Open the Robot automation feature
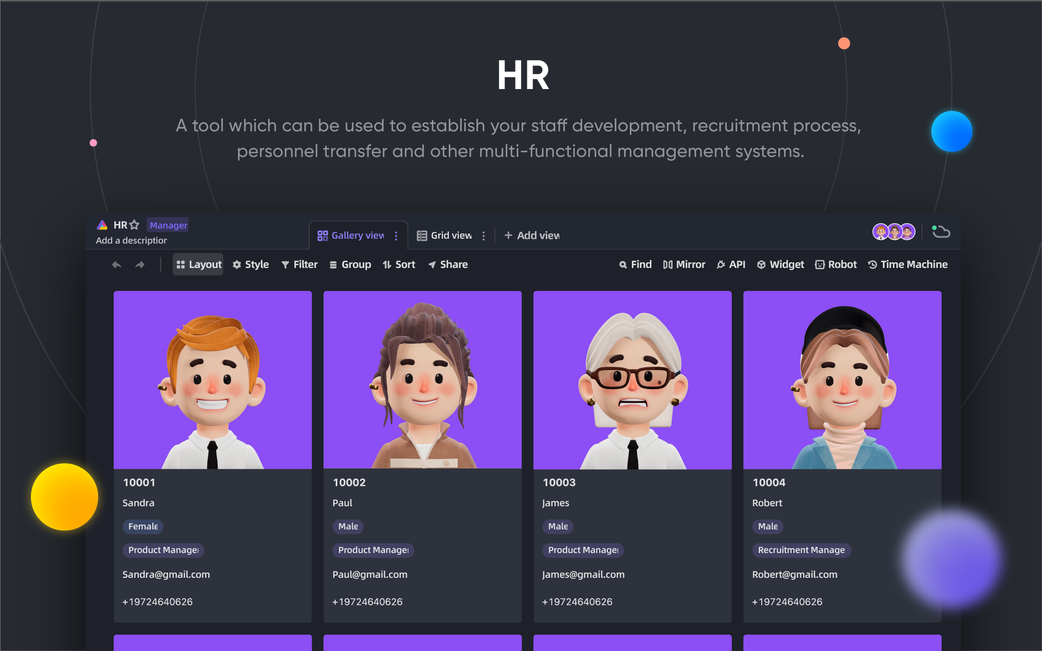1042x651 pixels. 835,264
